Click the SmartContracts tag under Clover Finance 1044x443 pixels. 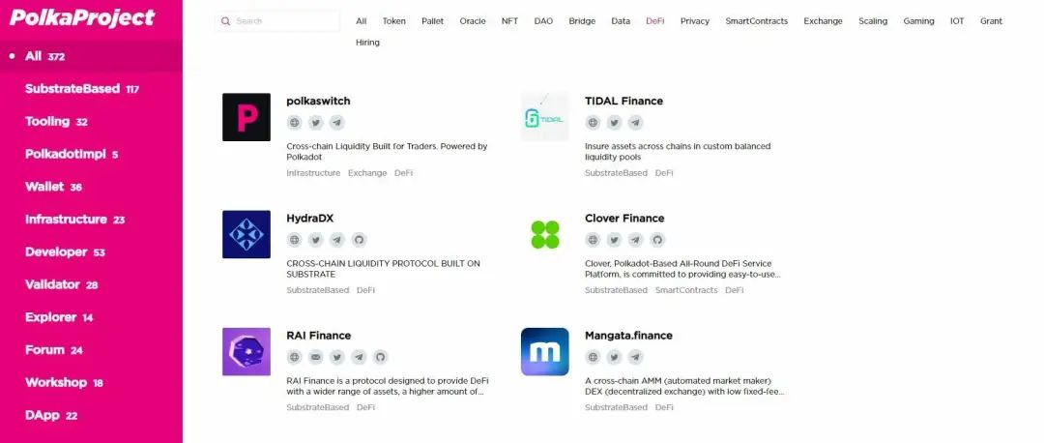pos(686,290)
